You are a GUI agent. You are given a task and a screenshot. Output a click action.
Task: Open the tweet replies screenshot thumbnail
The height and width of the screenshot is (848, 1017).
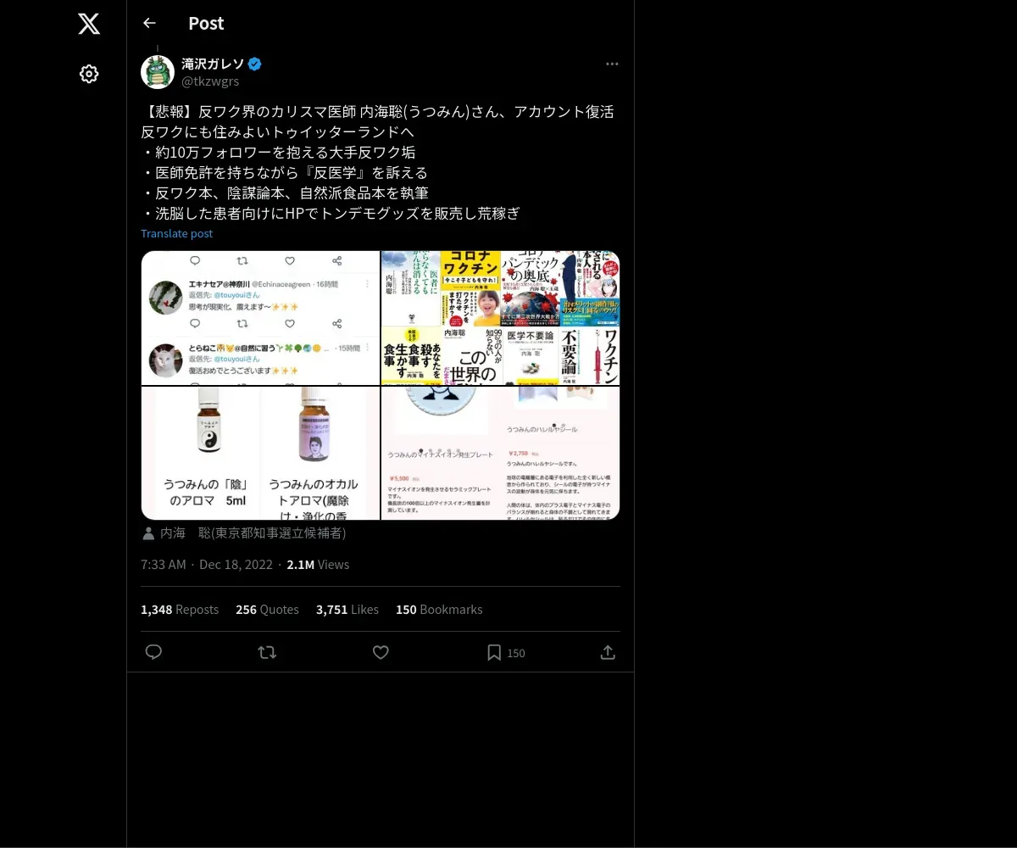[260, 318]
